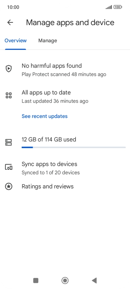This screenshot has width=130, height=289.
Task: Open Ratings and reviews
Action: (65, 187)
